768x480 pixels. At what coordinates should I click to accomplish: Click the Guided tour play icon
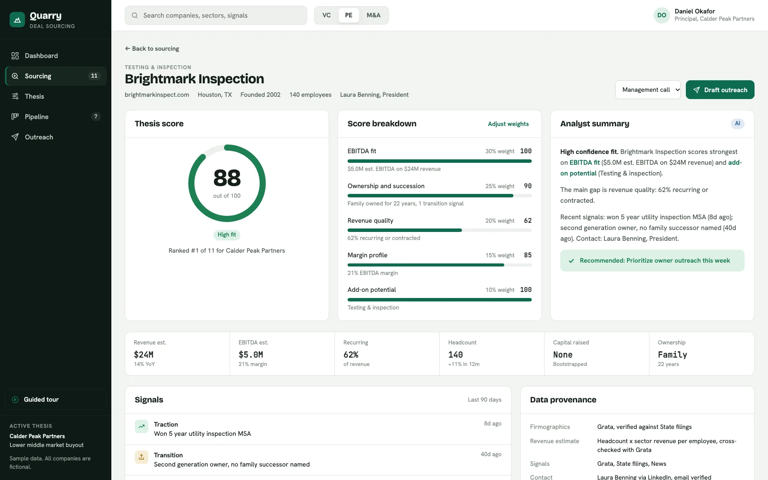click(15, 399)
